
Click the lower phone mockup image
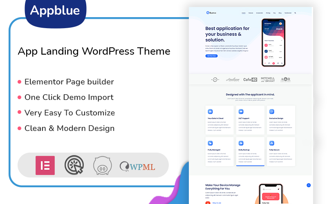point(271,194)
